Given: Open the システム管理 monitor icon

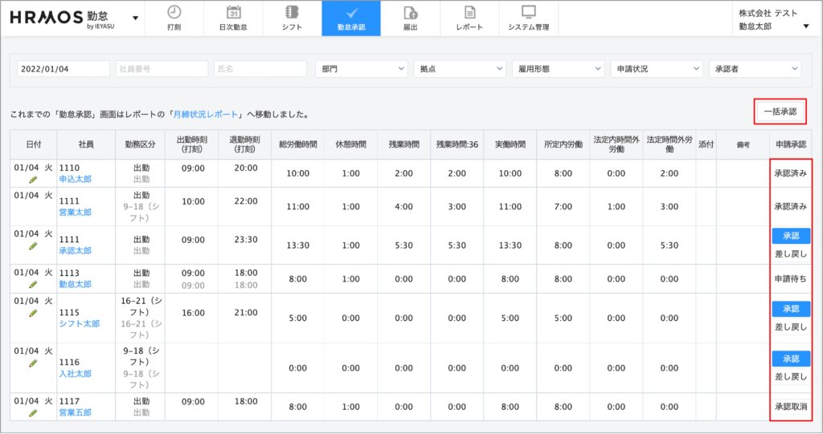Looking at the screenshot, I should pyautogui.click(x=529, y=13).
